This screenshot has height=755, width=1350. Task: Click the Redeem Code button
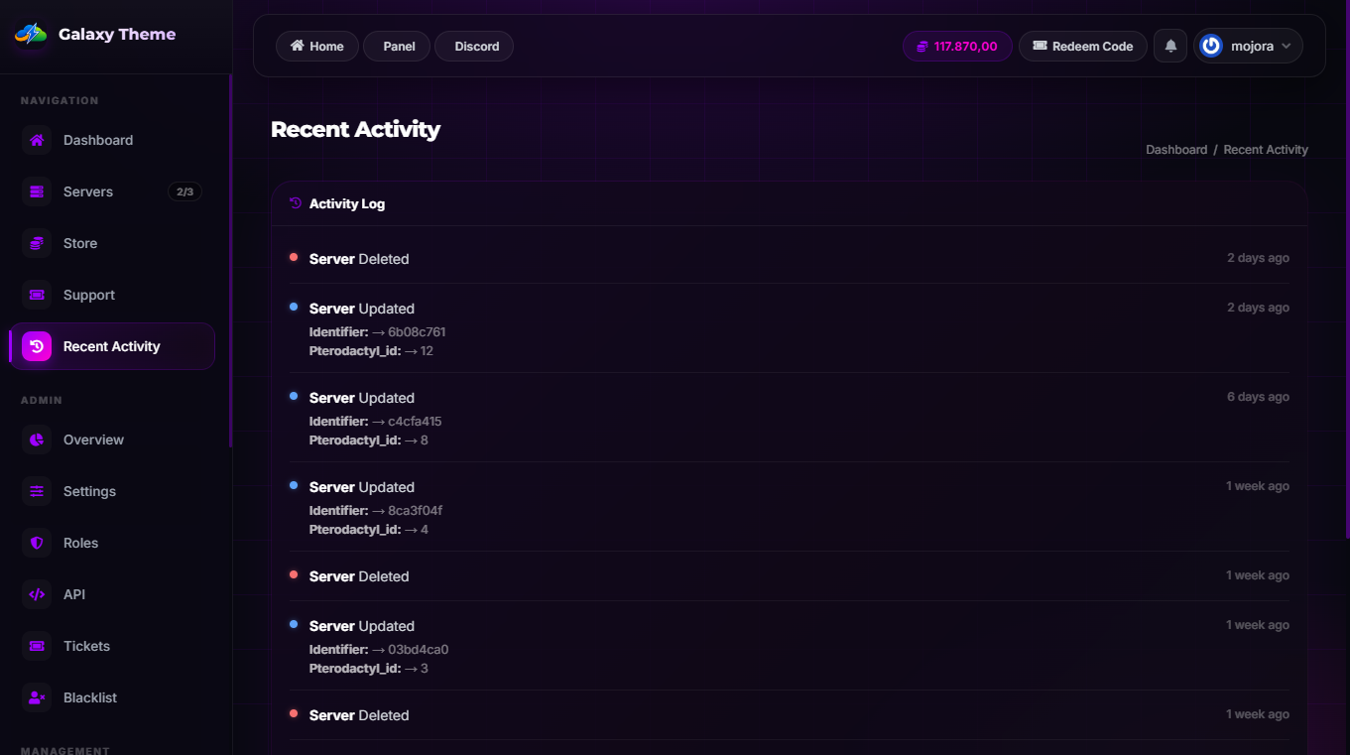coord(1082,46)
